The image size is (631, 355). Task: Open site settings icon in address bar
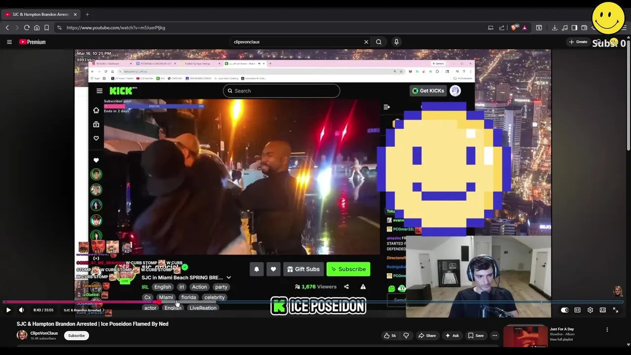pos(60,28)
